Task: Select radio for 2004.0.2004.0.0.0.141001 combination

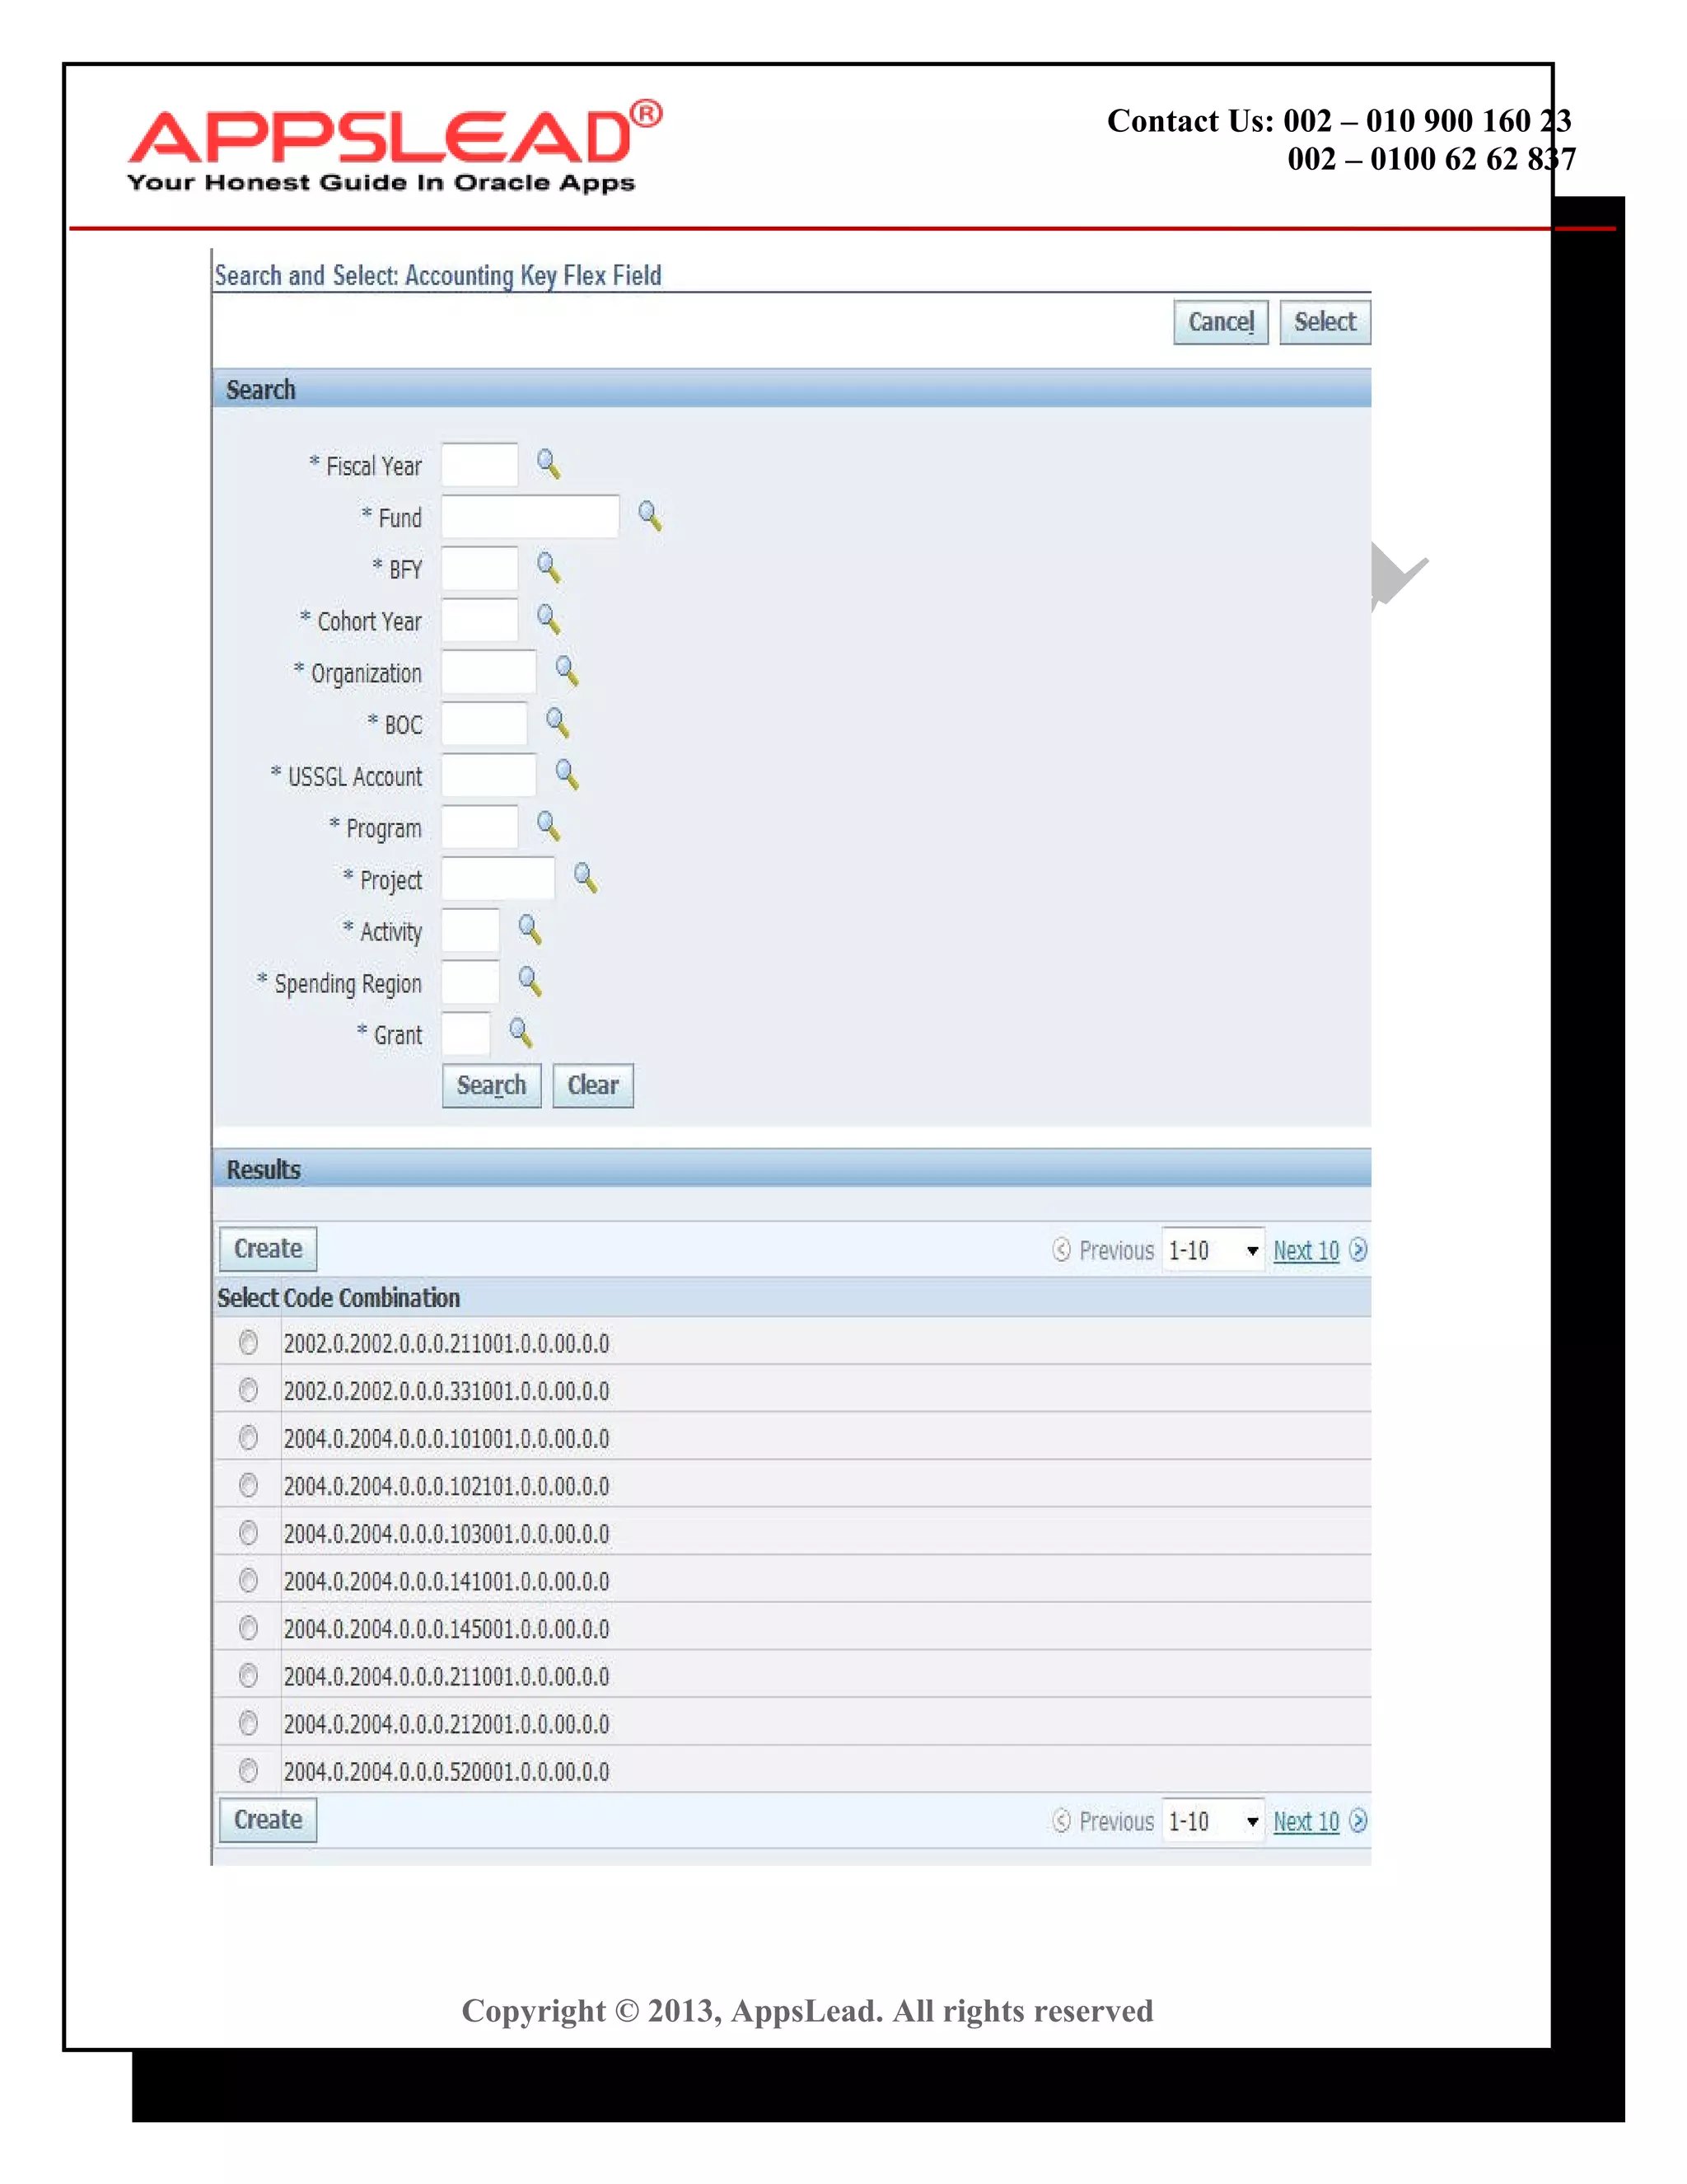Action: click(249, 1580)
